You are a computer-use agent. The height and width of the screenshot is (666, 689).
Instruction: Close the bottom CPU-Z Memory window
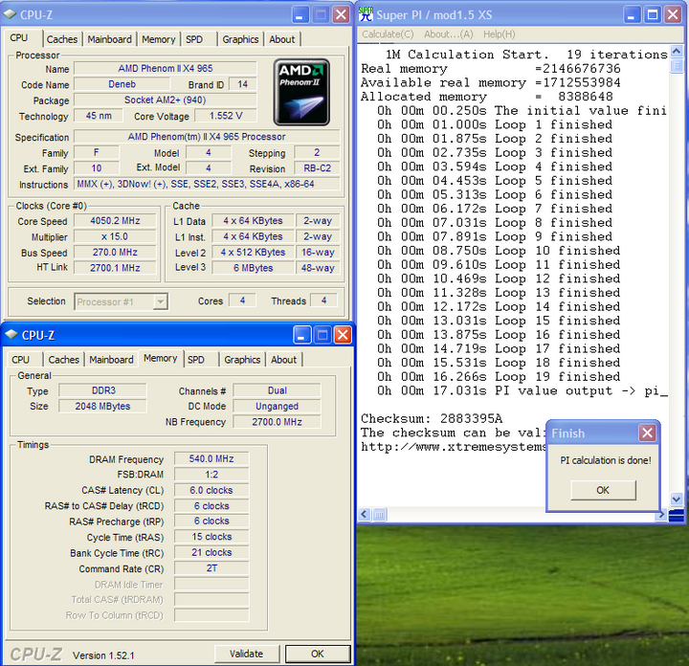343,335
